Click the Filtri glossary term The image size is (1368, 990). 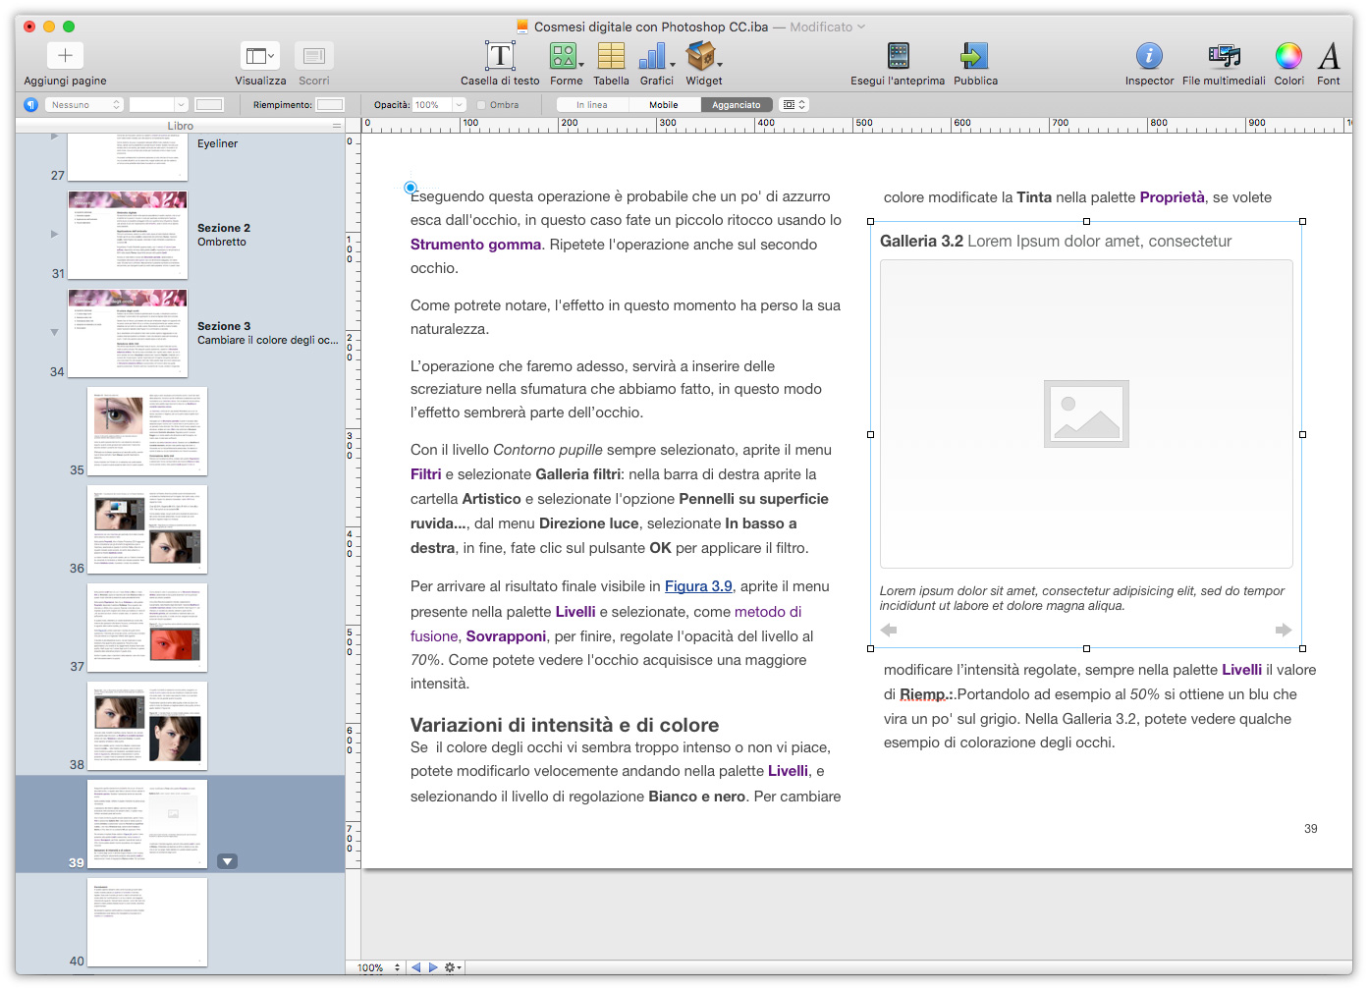(x=425, y=474)
